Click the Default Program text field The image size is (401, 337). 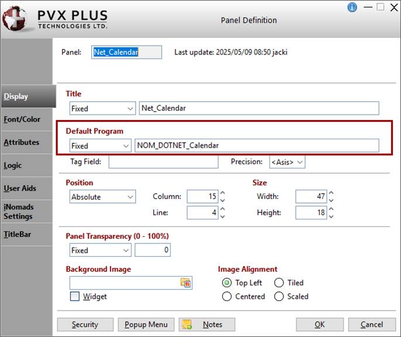(257, 145)
